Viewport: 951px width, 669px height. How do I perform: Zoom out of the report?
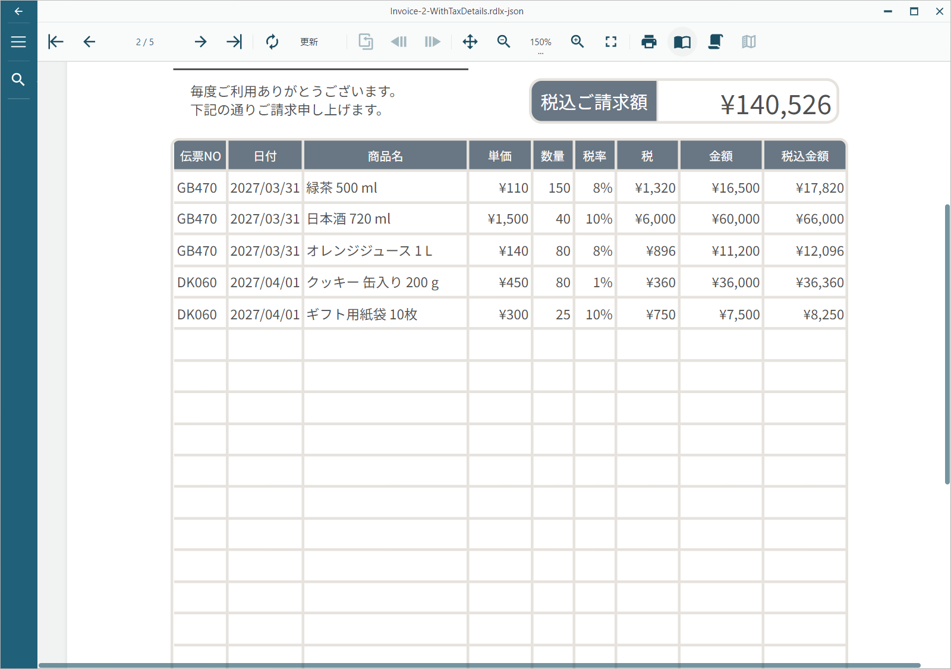503,42
